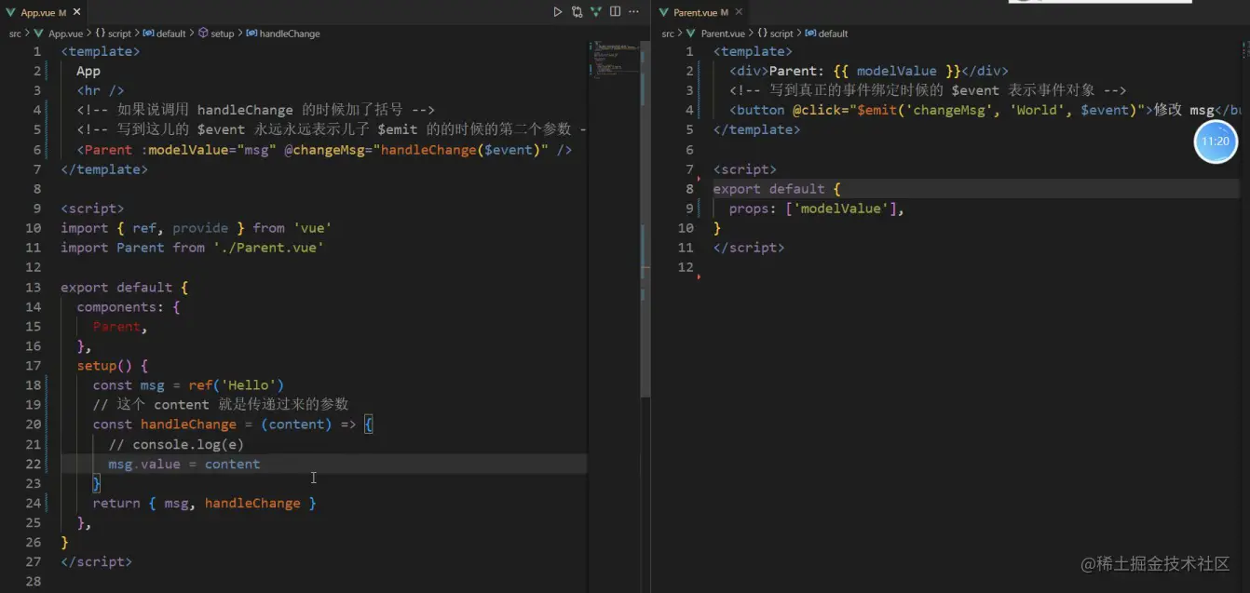Viewport: 1250px width, 593px height.
Task: Click red 'Parent,' on line 15
Action: coord(120,327)
